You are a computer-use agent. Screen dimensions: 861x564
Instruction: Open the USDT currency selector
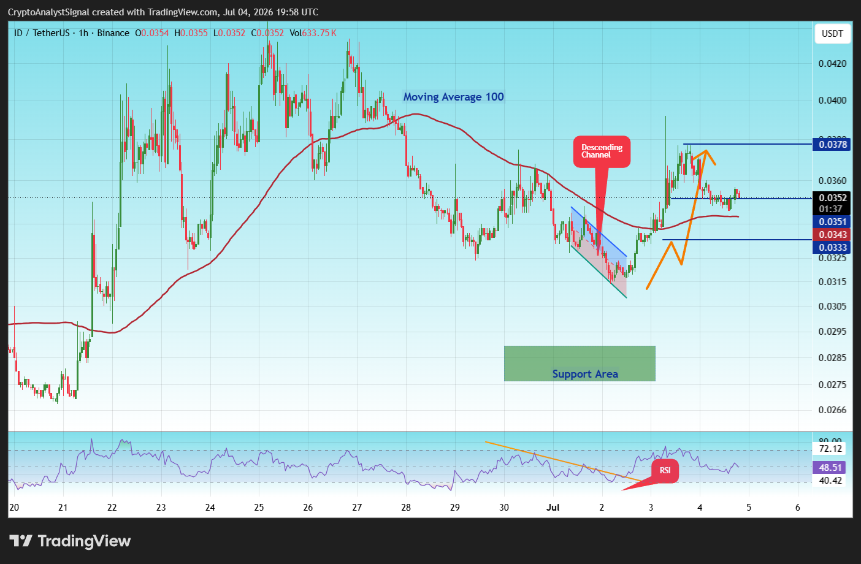pyautogui.click(x=832, y=34)
